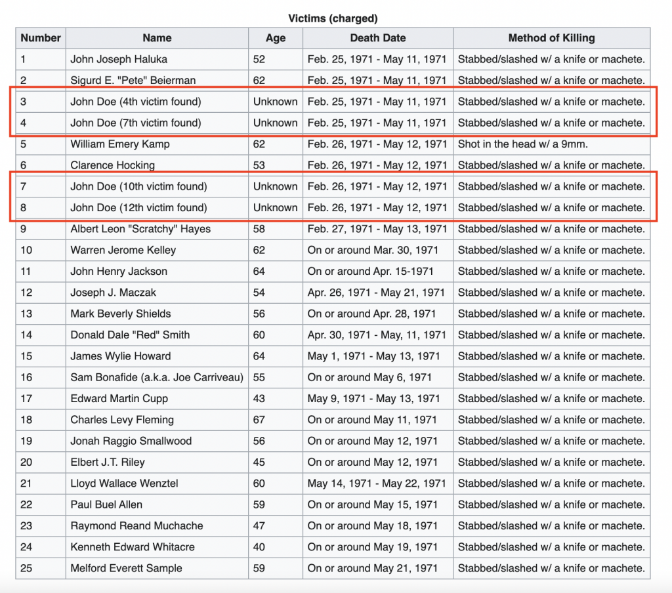Image resolution: width=672 pixels, height=593 pixels.
Task: Click the "Death Date" column header
Action: 377,38
